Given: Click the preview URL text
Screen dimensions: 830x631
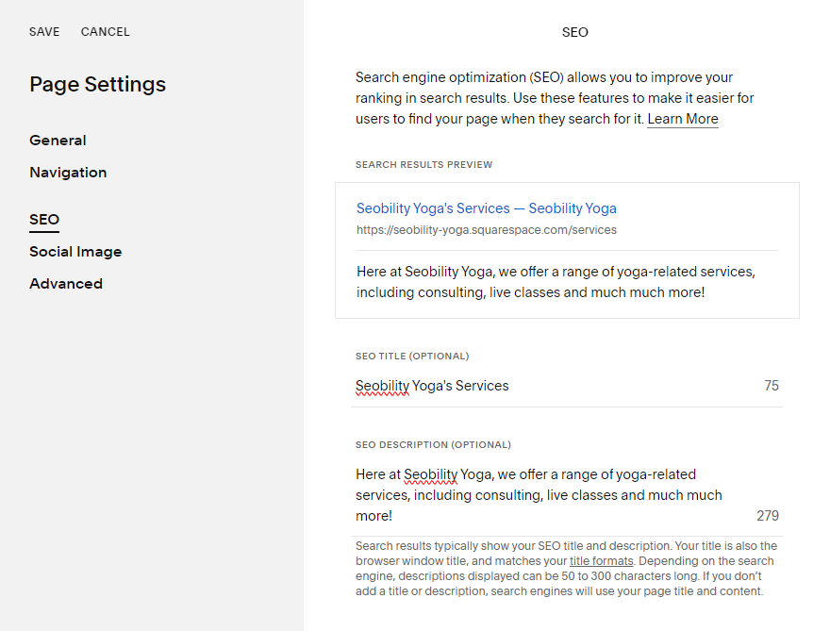Looking at the screenshot, I should click(x=486, y=230).
